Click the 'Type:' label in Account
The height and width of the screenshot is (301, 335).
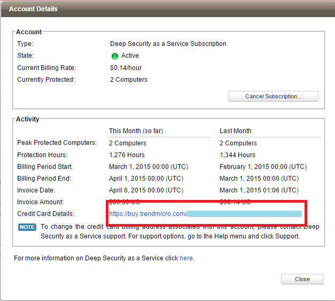tap(25, 44)
